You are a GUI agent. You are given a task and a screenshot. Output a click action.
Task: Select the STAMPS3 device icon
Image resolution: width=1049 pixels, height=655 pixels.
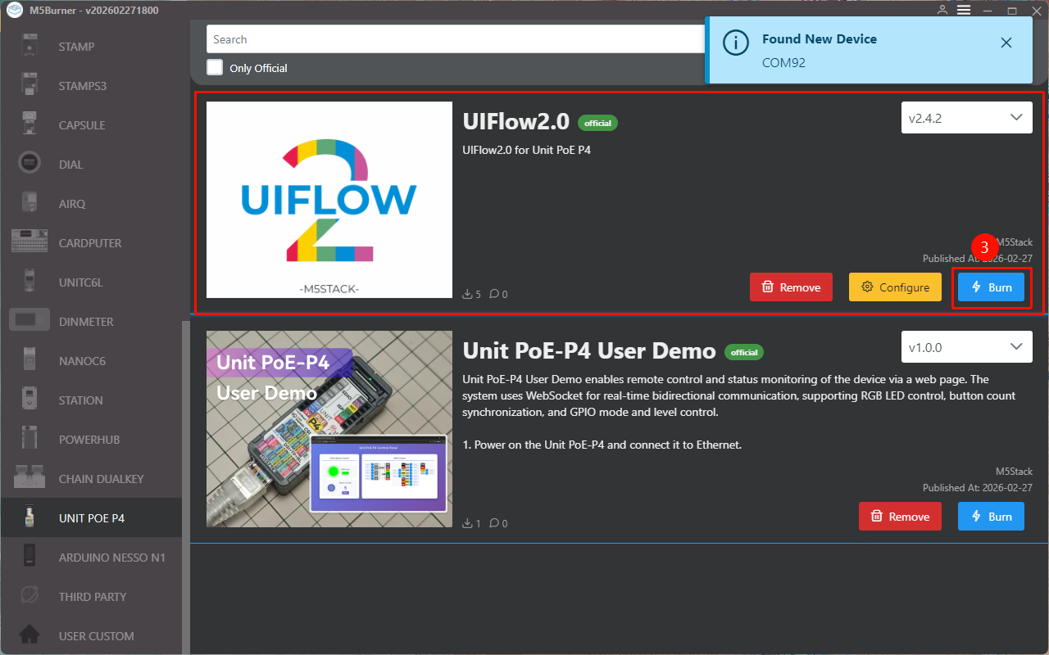pyautogui.click(x=30, y=86)
